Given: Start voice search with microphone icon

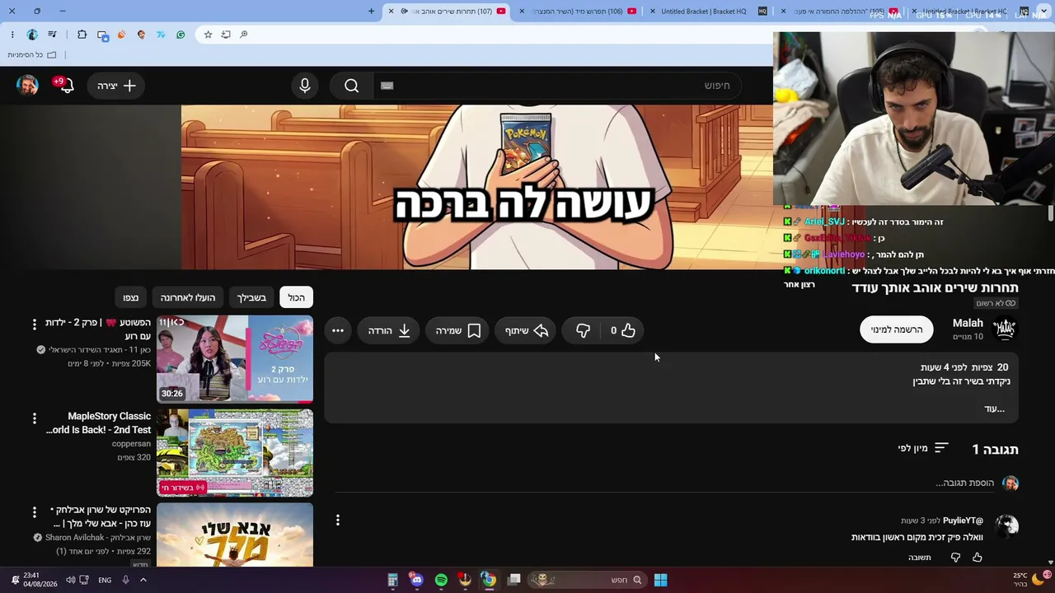Looking at the screenshot, I should click(x=305, y=86).
